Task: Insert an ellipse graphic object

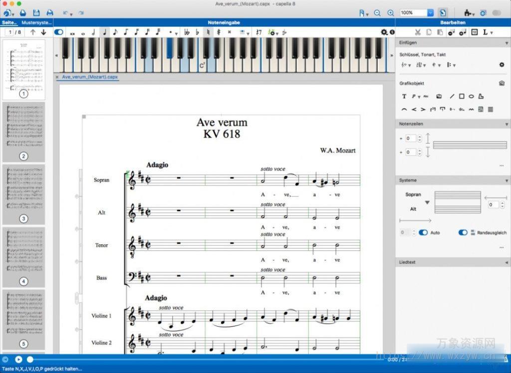Action: 472,96
